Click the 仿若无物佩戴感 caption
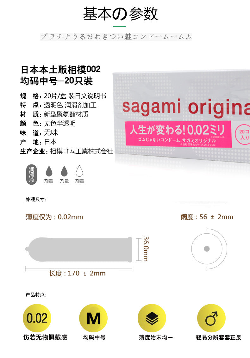This screenshot has width=250, height=358. coord(45,337)
